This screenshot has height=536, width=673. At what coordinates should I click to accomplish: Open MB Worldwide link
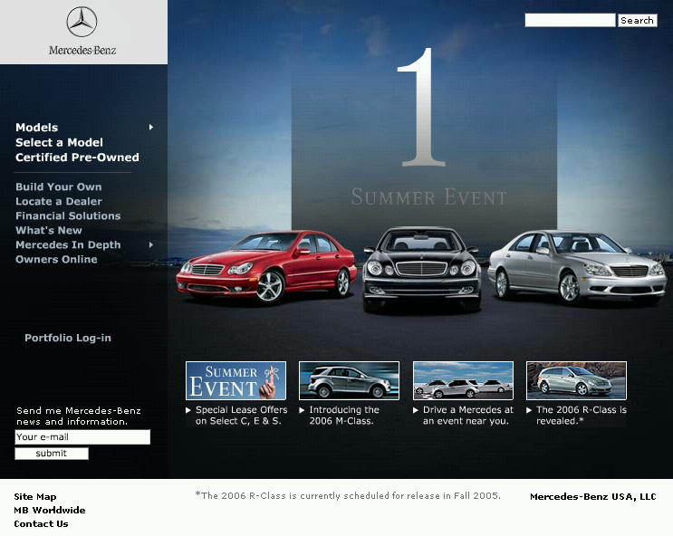click(50, 511)
